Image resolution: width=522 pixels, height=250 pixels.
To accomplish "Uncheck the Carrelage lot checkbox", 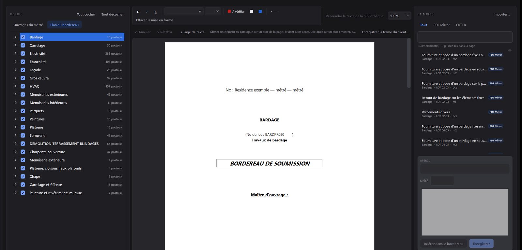I will [x=23, y=45].
